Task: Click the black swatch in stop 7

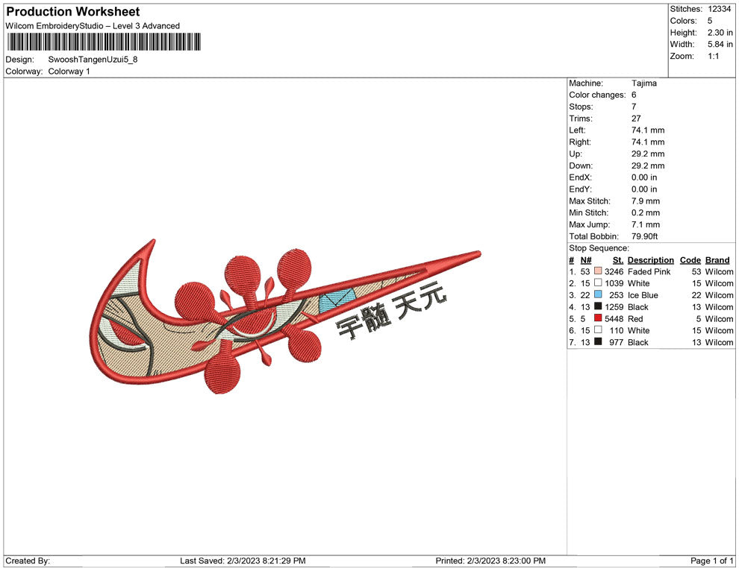Action: 598,341
